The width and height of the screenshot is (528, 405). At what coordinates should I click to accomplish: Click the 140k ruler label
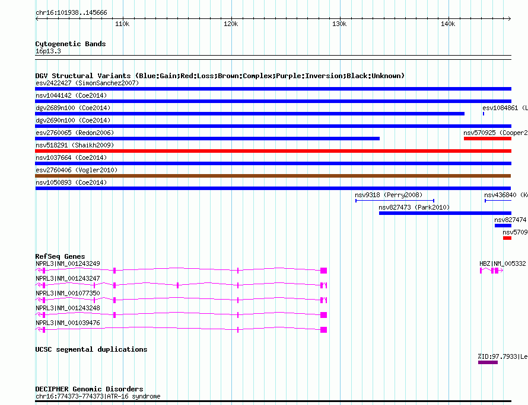448,24
